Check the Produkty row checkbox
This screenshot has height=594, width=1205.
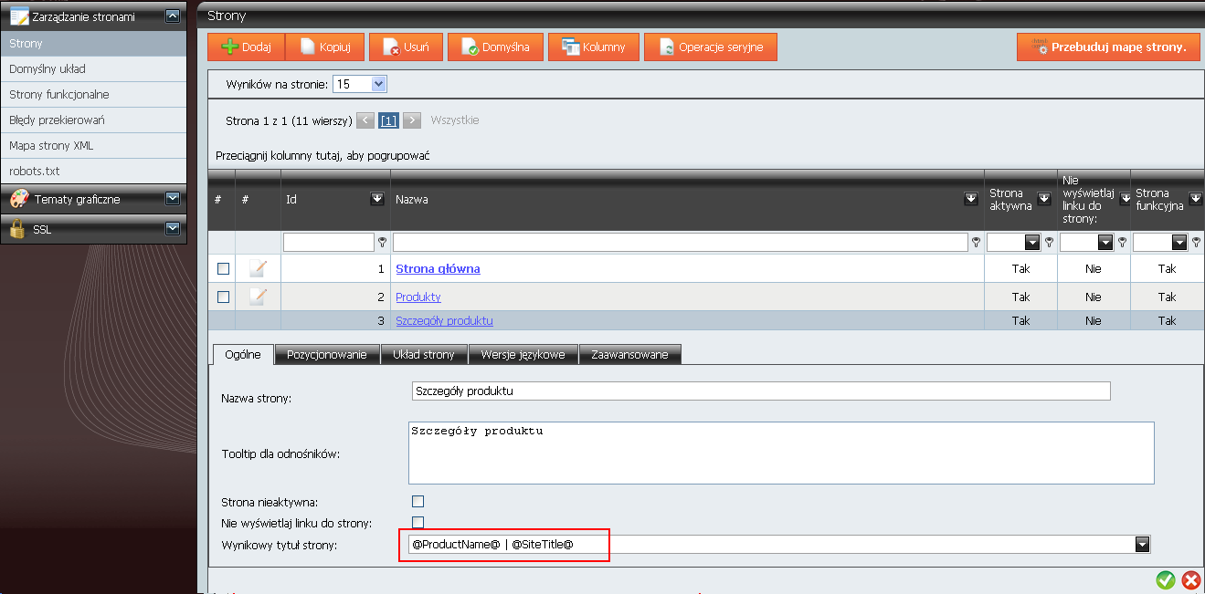(223, 297)
